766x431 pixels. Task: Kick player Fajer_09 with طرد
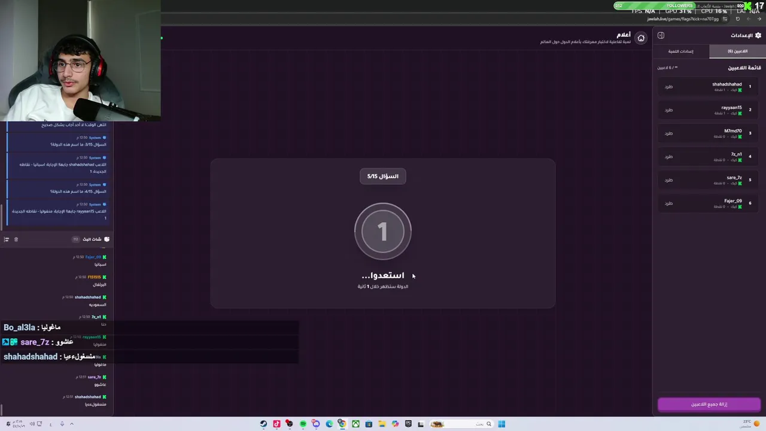tap(668, 204)
